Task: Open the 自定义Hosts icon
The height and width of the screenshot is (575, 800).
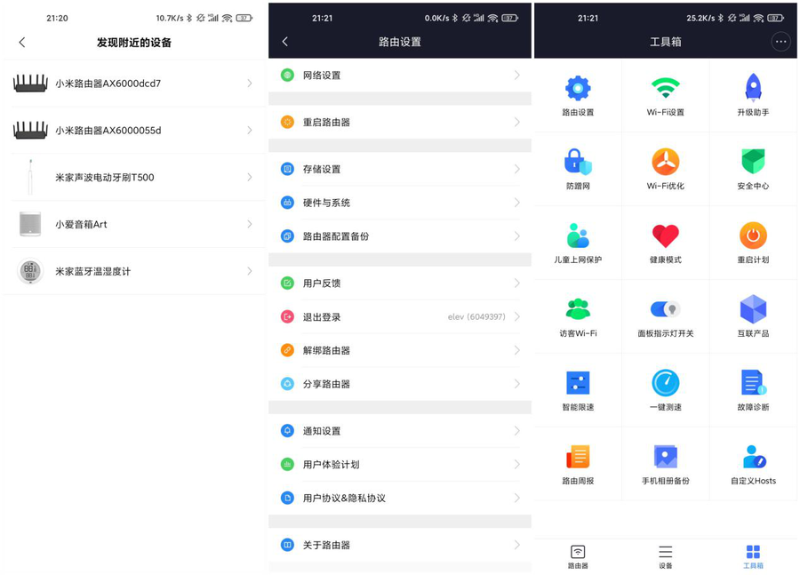Action: click(752, 458)
